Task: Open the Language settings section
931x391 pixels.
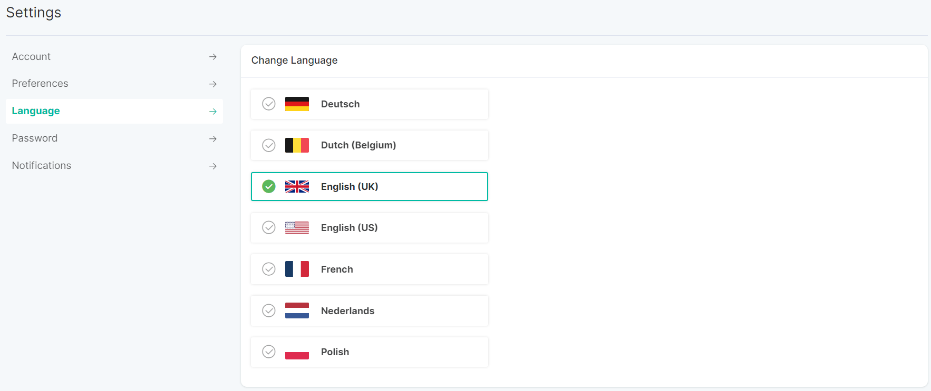Action: click(x=114, y=111)
